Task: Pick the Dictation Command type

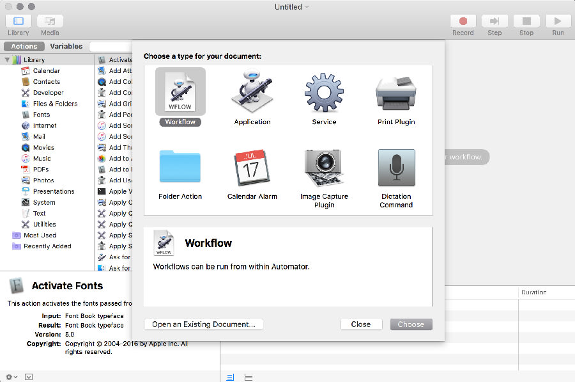Action: (x=396, y=178)
